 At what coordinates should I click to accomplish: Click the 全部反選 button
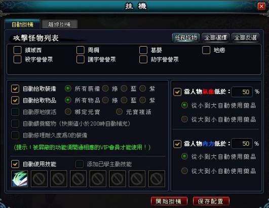(245, 37)
